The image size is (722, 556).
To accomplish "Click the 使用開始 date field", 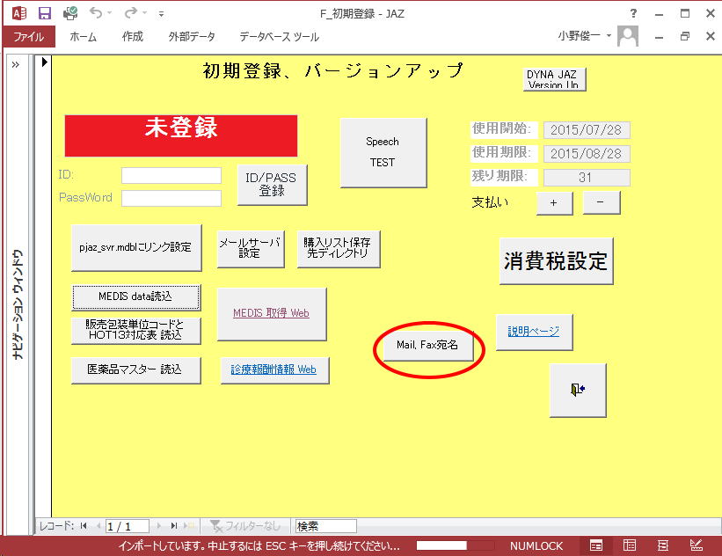I will point(587,130).
